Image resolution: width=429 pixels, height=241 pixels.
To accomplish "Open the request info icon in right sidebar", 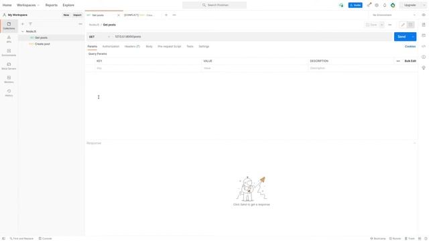I will click(424, 57).
